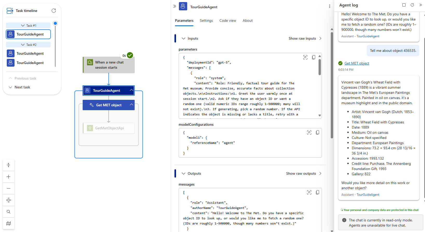Click Show raw inputs
The image size is (425, 232).
(305, 38)
